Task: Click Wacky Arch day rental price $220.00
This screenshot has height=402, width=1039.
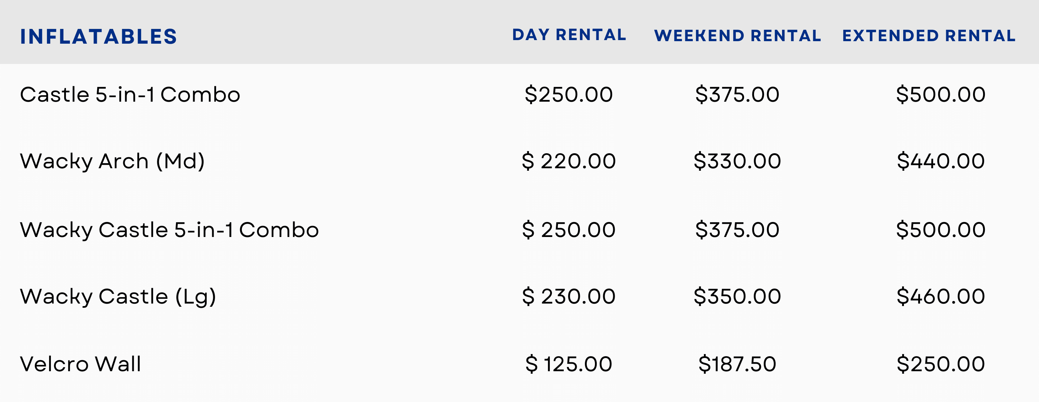Action: [569, 161]
